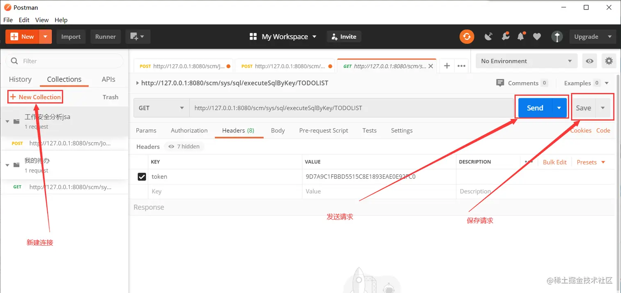Click the new window icon beside Runner
This screenshot has height=293, width=621.
tap(138, 37)
